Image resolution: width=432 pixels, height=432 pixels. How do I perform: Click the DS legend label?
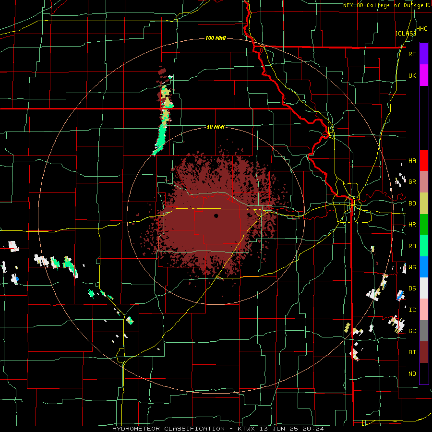[x=412, y=288]
